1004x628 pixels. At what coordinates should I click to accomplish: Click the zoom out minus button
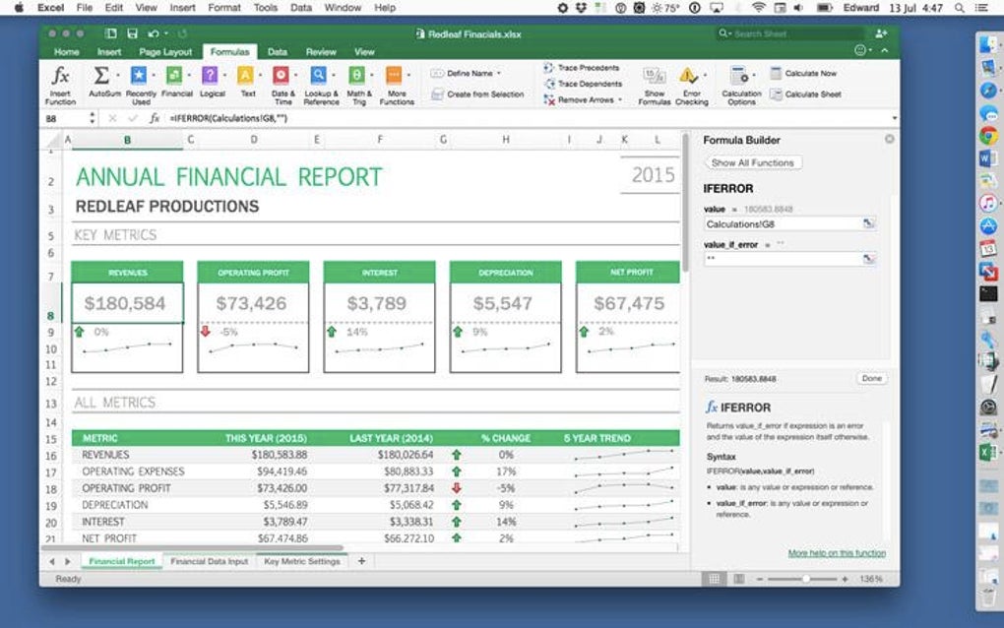tap(760, 579)
